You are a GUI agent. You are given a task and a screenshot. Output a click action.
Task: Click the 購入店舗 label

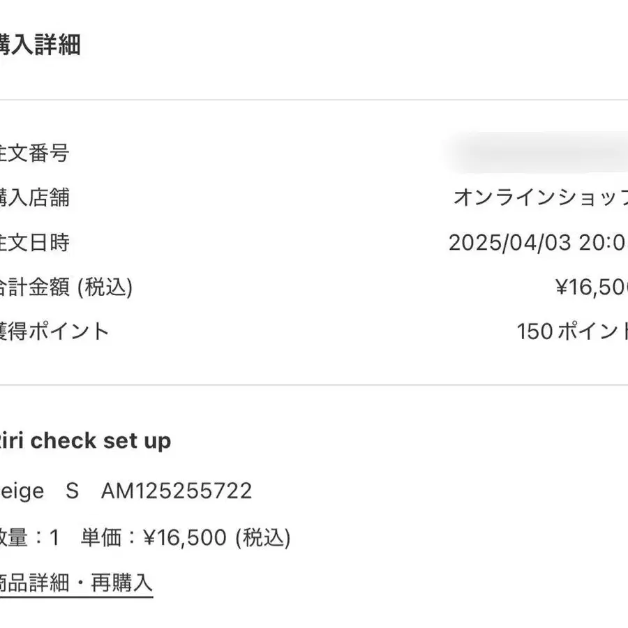[34, 197]
